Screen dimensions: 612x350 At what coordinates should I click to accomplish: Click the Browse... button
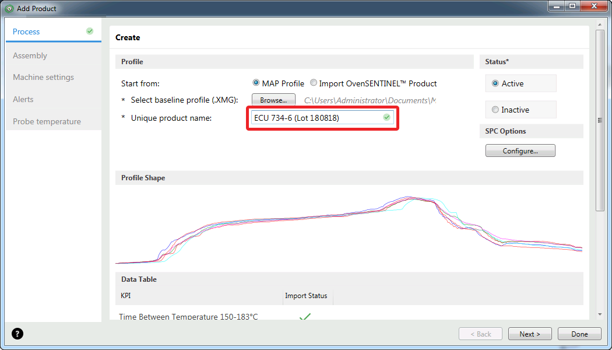coord(273,100)
